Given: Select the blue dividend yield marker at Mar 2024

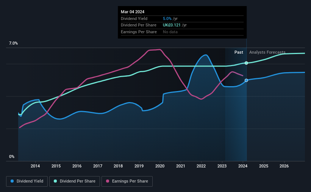Looking at the screenshot, I should pos(246,80).
